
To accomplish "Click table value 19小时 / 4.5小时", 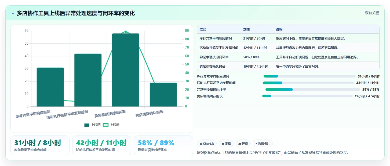I will (256, 66).
